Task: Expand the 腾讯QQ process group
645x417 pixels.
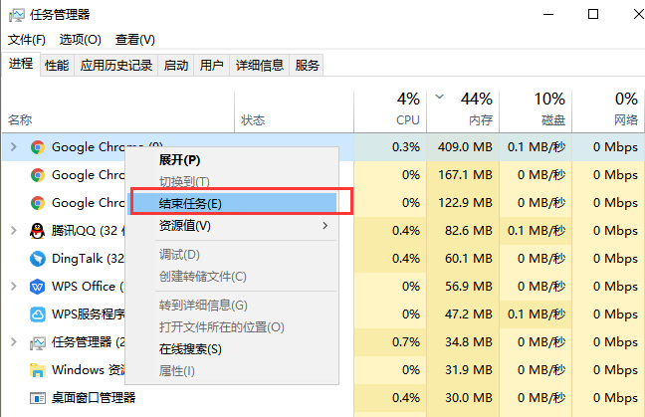Action: pos(13,231)
